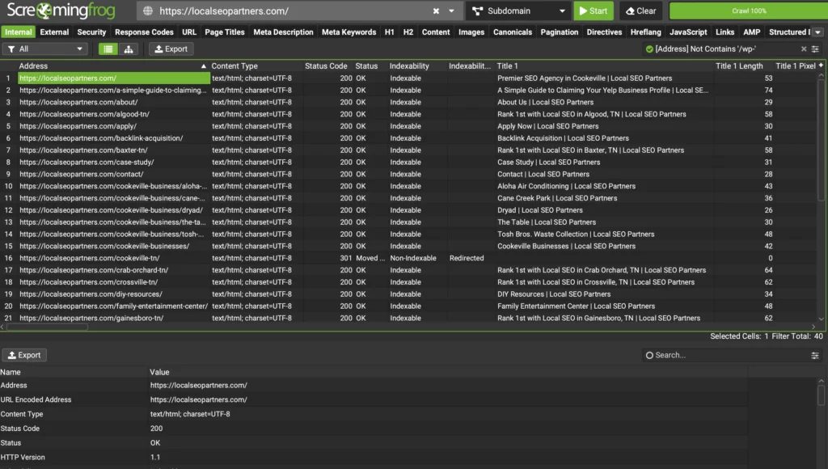Open the Hreflang tab

645,32
